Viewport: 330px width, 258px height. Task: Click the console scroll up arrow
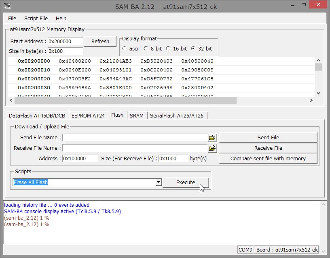point(323,204)
